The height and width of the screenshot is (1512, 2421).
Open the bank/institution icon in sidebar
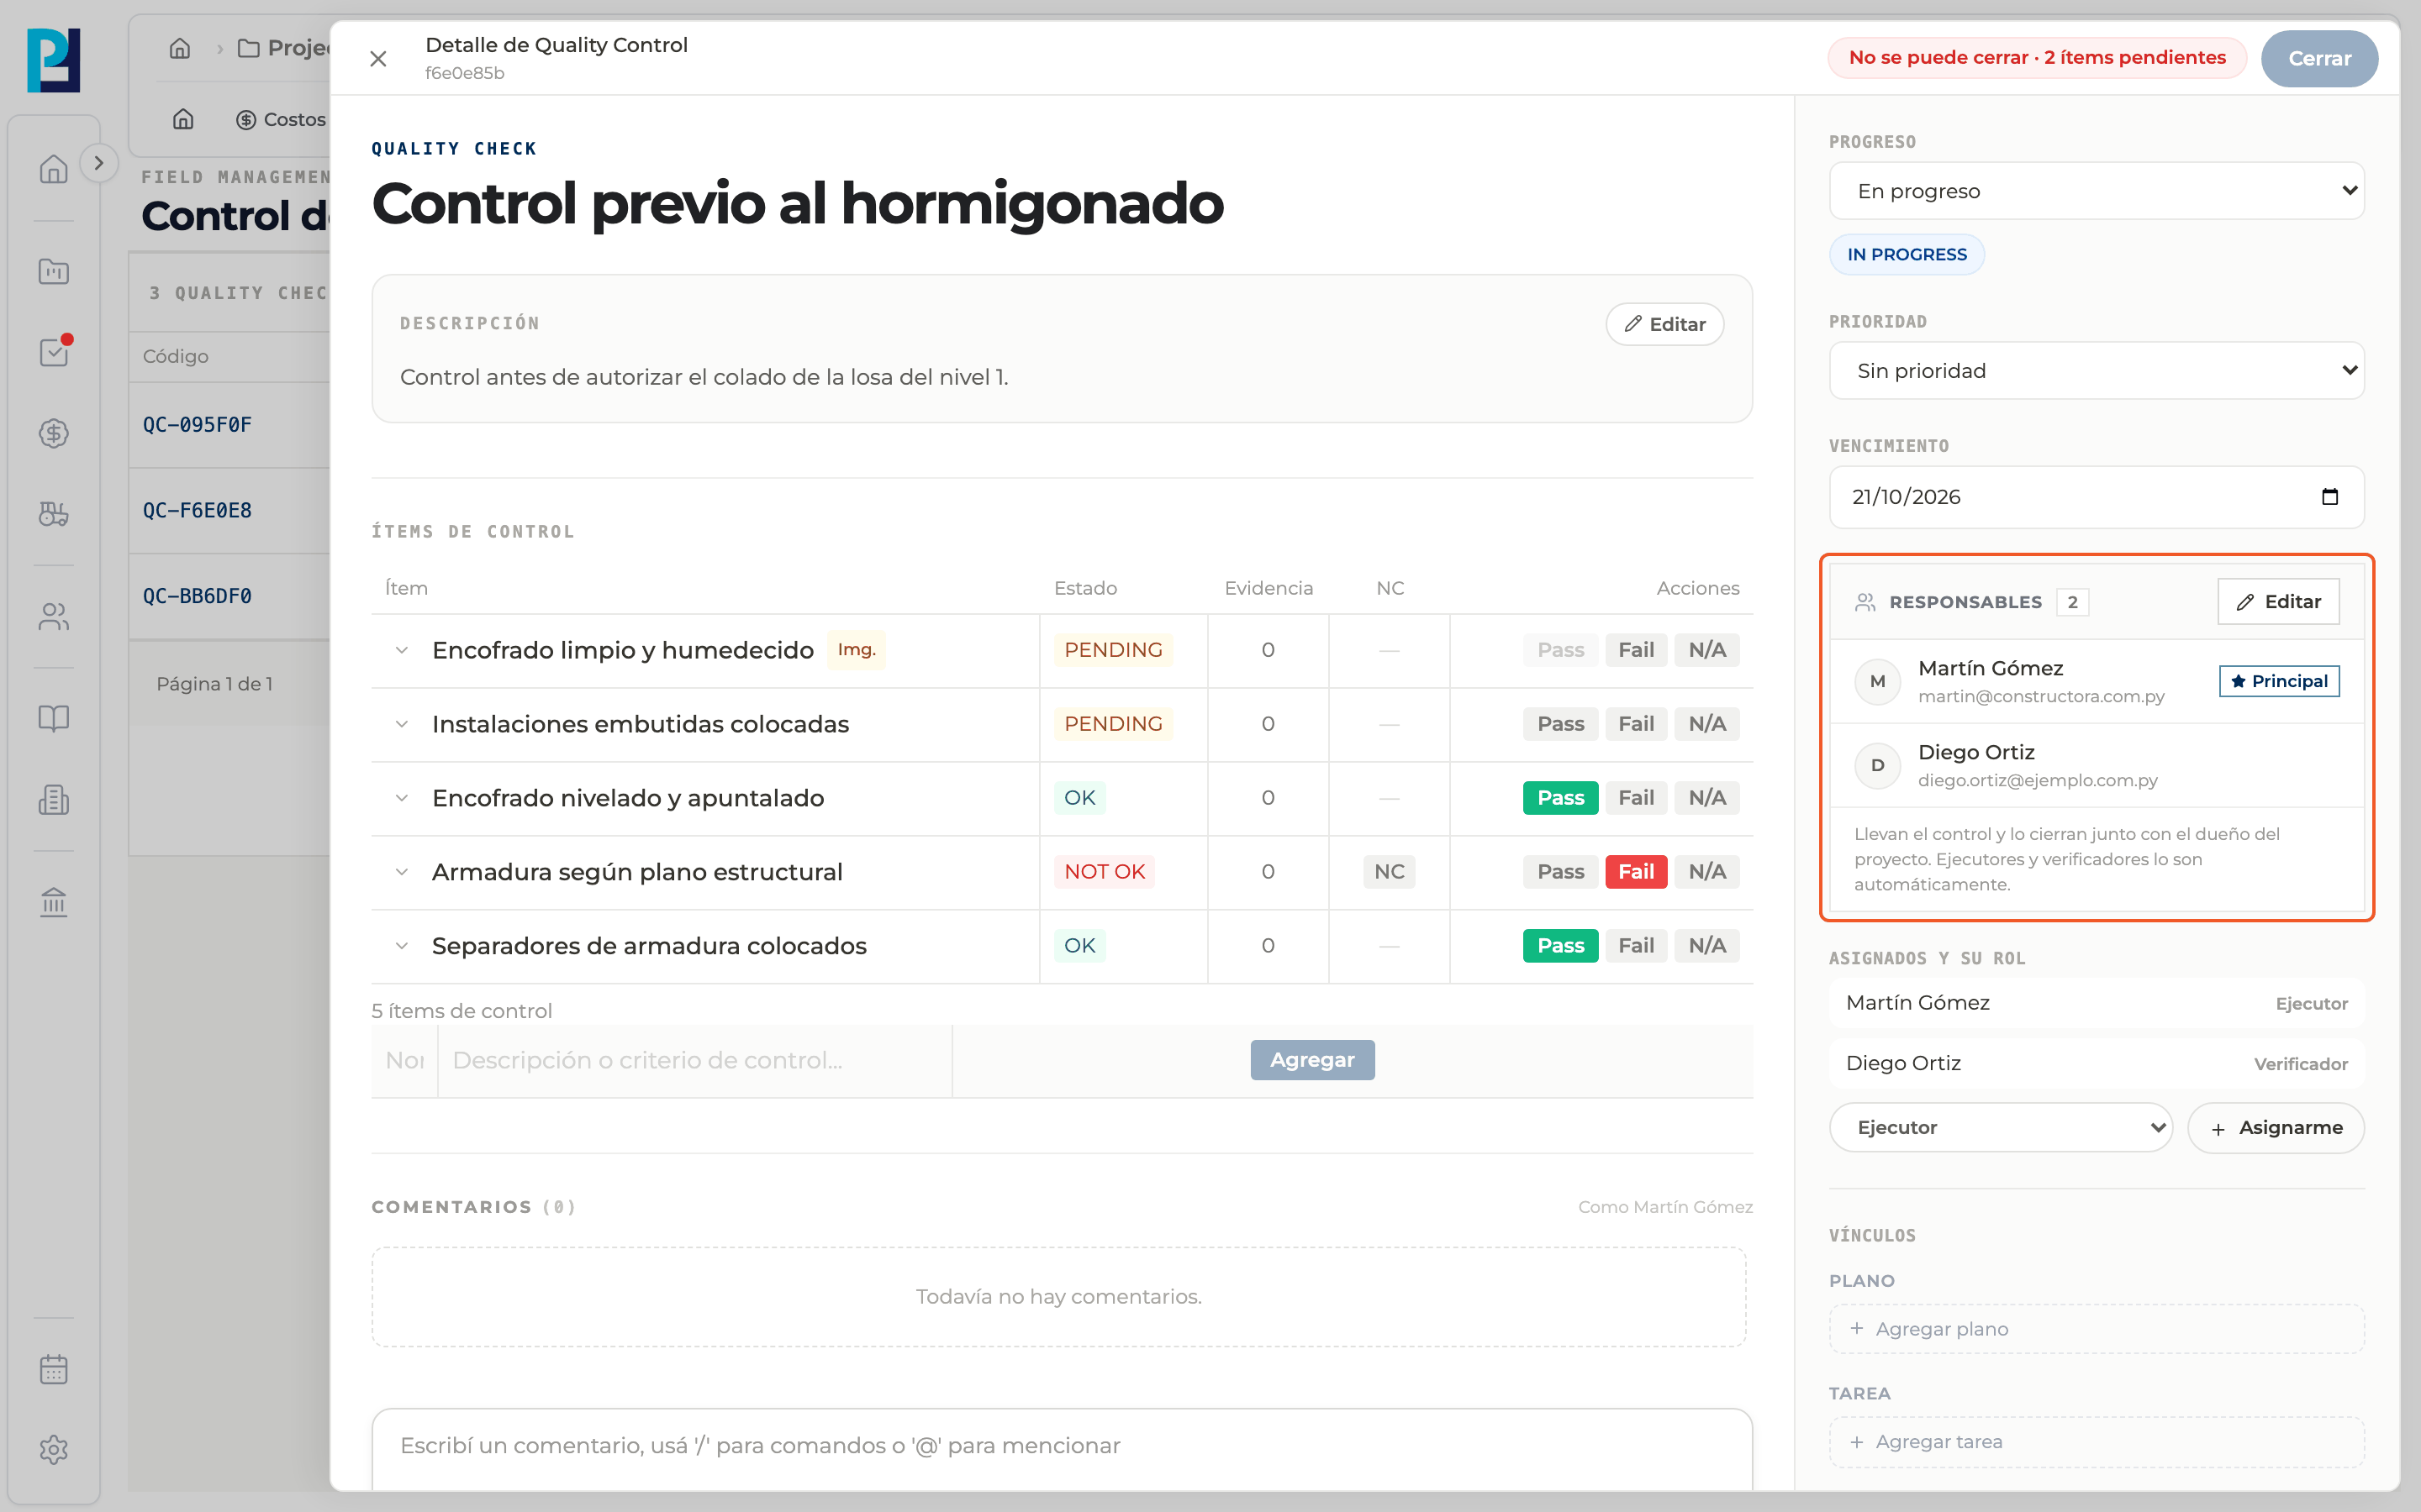[x=54, y=902]
